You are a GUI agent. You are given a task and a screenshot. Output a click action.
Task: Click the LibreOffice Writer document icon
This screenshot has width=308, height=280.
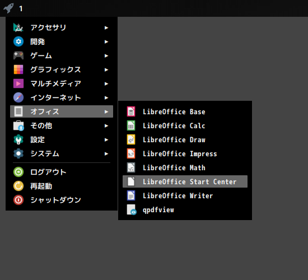[x=131, y=195]
